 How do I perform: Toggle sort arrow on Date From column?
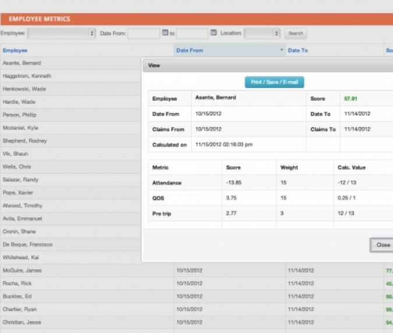[x=282, y=50]
